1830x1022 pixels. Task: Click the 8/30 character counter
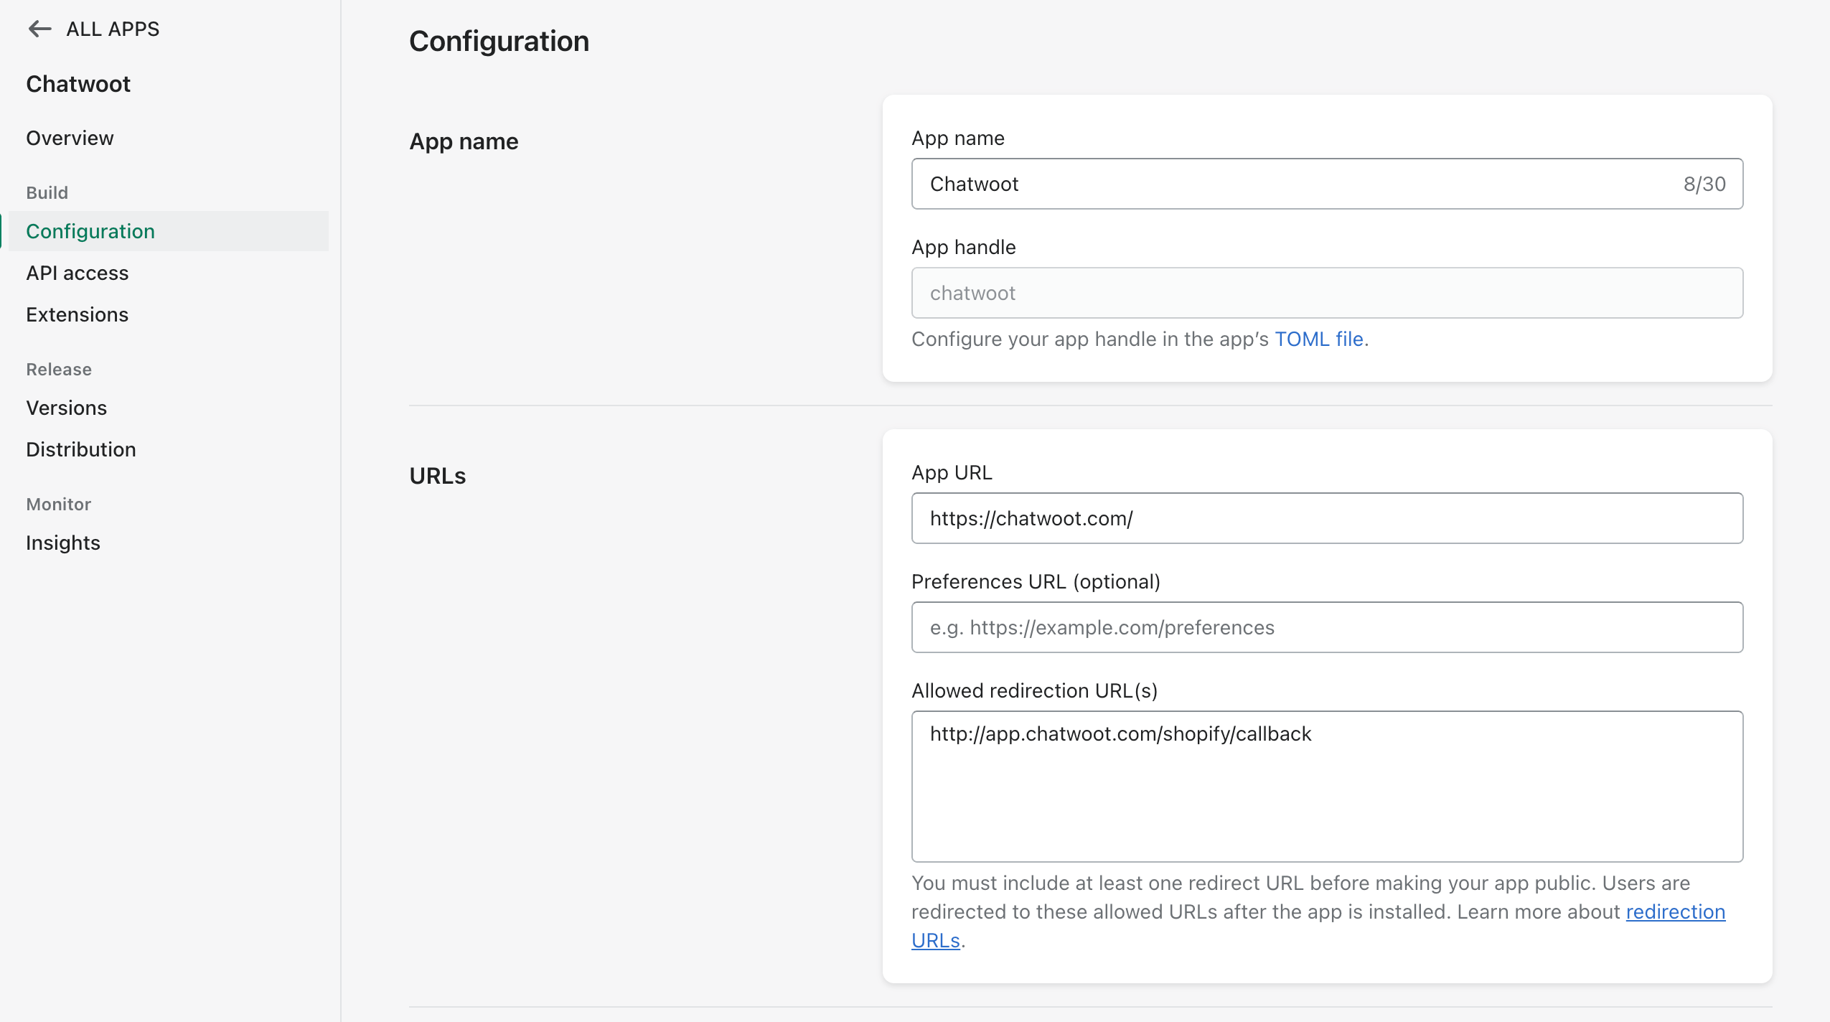(1704, 184)
